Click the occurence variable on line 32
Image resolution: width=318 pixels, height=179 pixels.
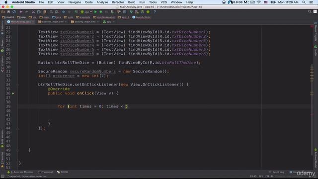point(64,76)
